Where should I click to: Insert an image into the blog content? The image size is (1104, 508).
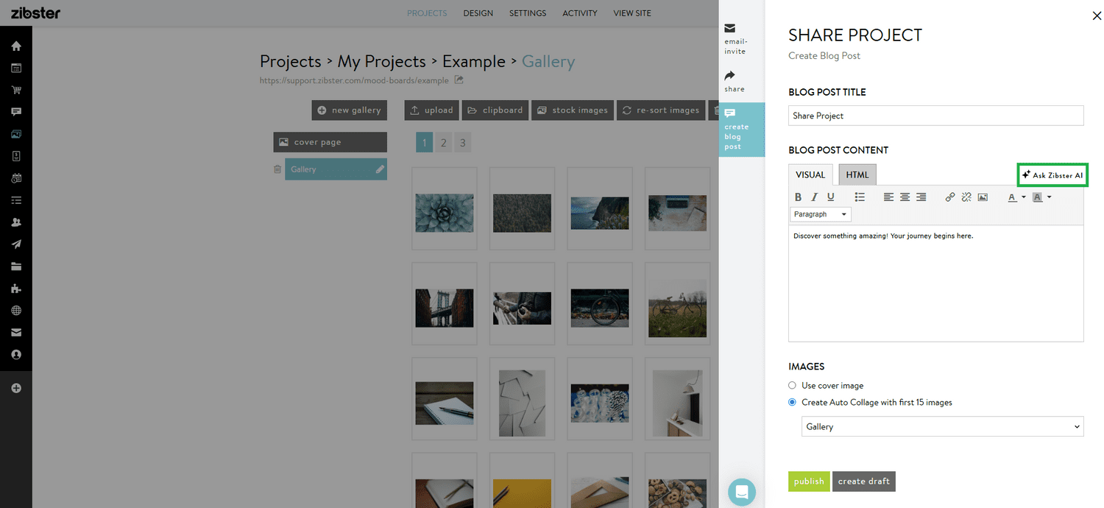point(983,197)
